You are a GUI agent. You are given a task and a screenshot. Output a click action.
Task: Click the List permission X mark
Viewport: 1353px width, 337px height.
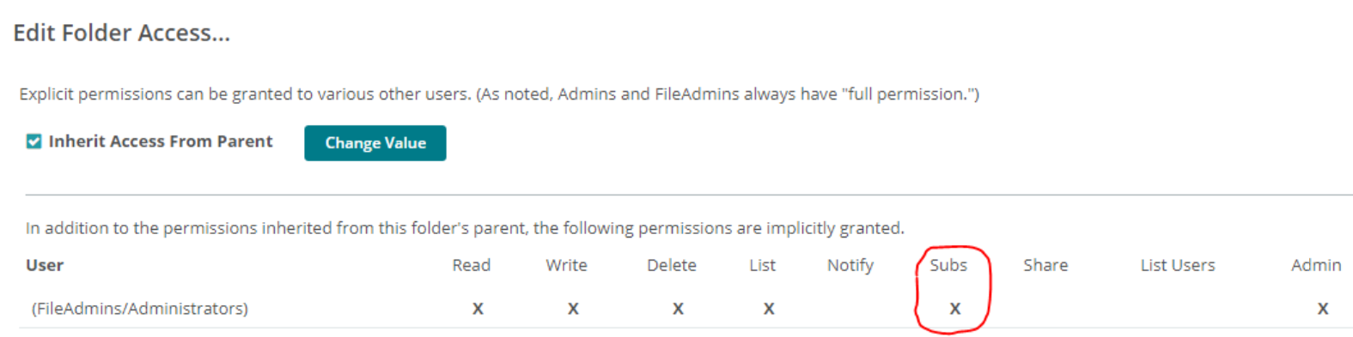click(x=769, y=309)
